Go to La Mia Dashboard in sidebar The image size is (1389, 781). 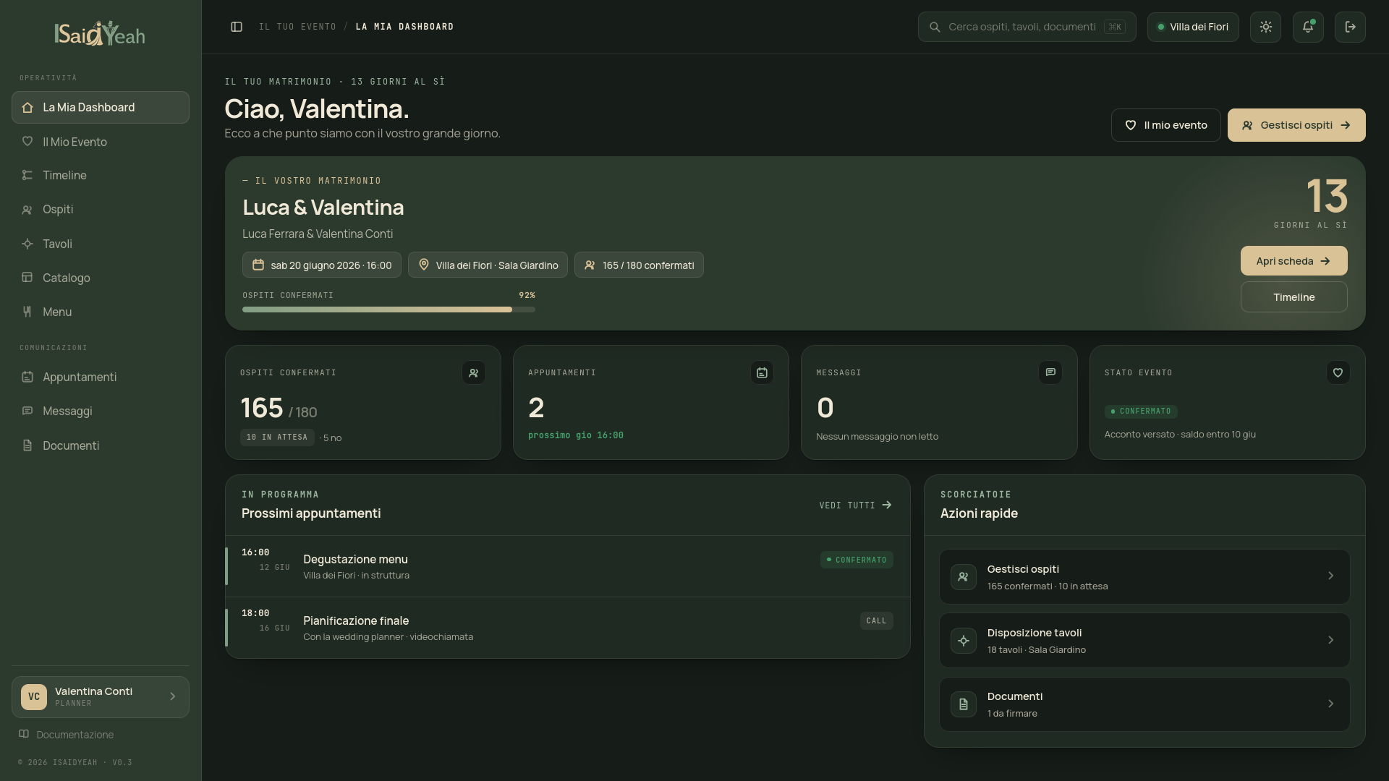pos(101,107)
